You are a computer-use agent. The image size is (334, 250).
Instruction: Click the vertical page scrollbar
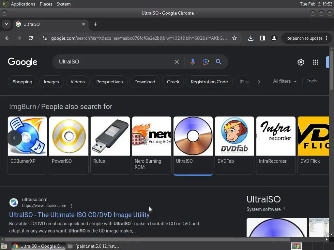[x=331, y=70]
